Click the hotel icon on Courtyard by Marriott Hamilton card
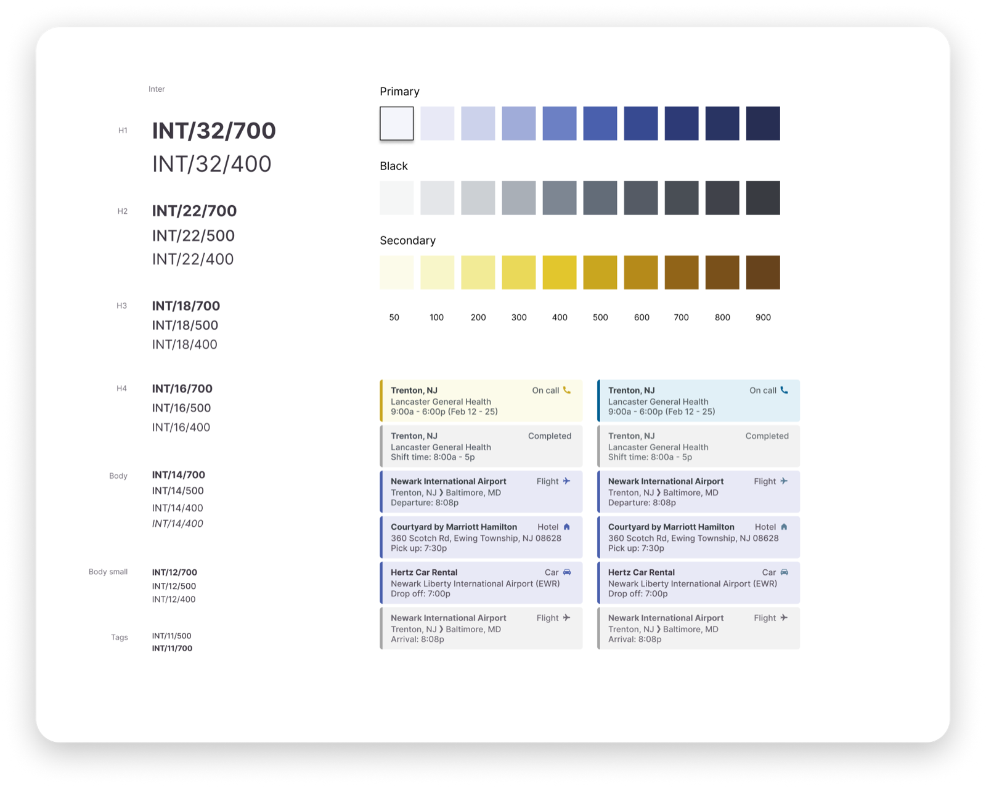This screenshot has width=986, height=788. coord(566,527)
